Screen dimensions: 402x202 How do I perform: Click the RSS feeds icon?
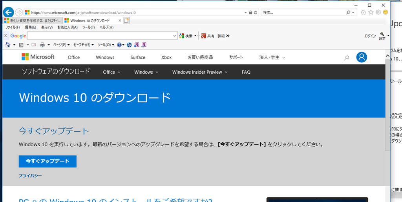(x=21, y=45)
